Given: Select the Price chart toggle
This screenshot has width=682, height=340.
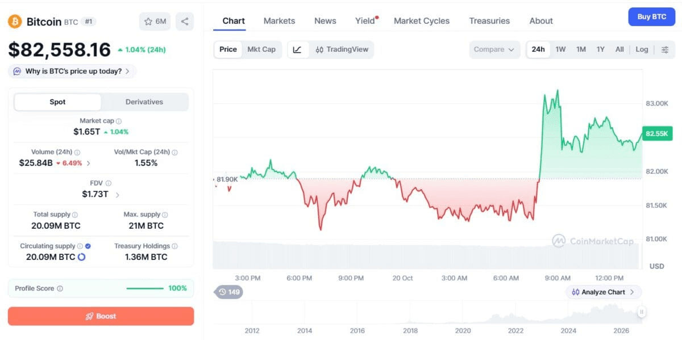Looking at the screenshot, I should click(228, 49).
